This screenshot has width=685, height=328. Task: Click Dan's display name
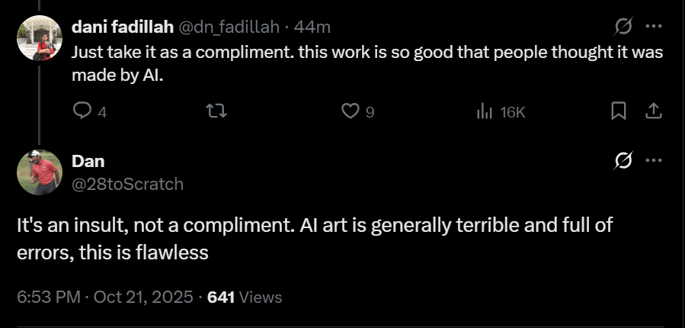(x=88, y=161)
